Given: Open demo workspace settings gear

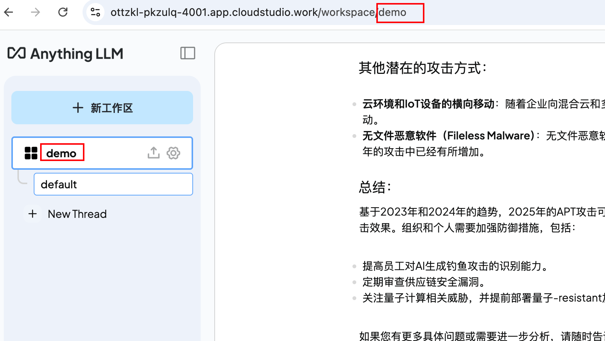Looking at the screenshot, I should click(x=173, y=153).
